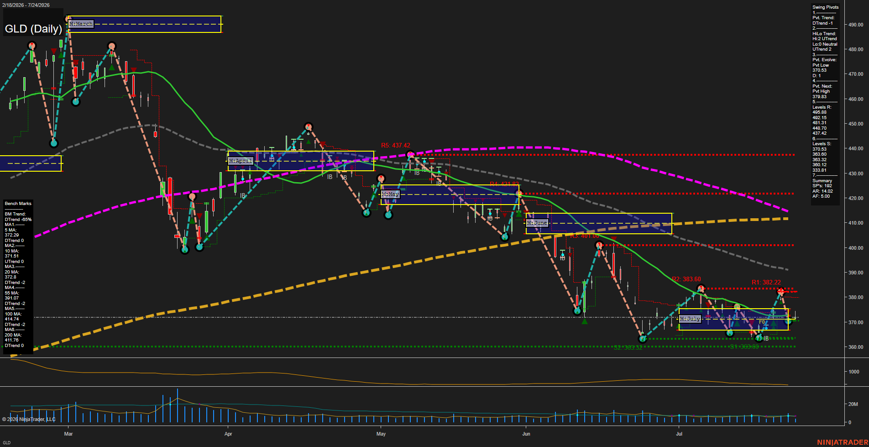Click the Apr time axis label
This screenshot has height=447, width=869.
tap(228, 434)
